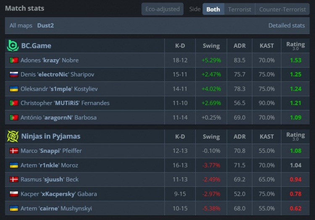Select the Dust2 map tab
Image resolution: width=315 pixels, height=220 pixels.
45,25
